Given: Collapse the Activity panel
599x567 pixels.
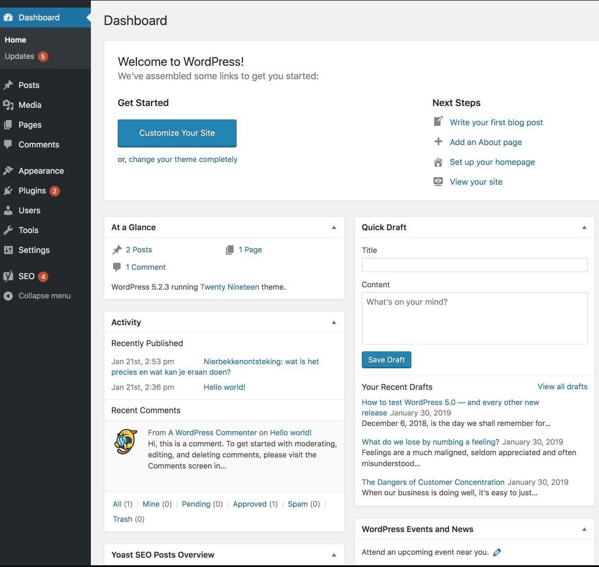Looking at the screenshot, I should [x=334, y=322].
